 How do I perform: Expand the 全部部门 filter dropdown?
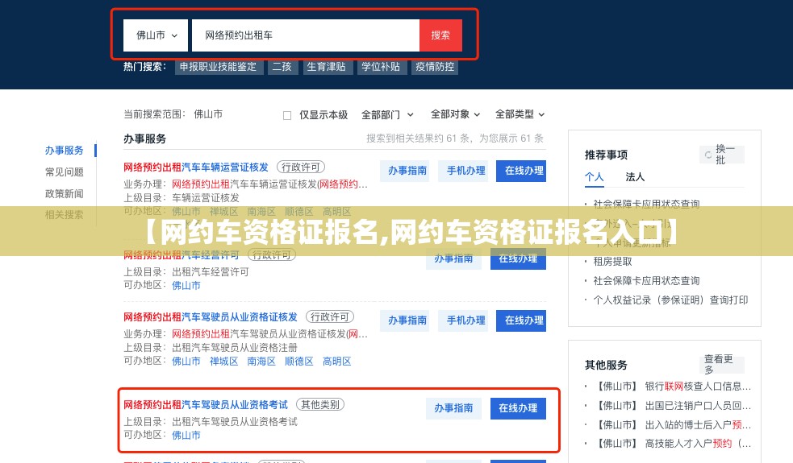[x=387, y=114]
